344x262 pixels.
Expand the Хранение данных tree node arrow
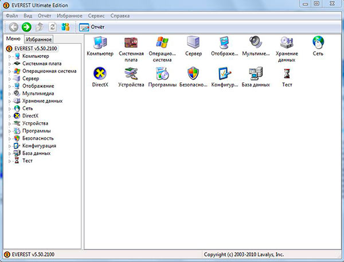10,101
